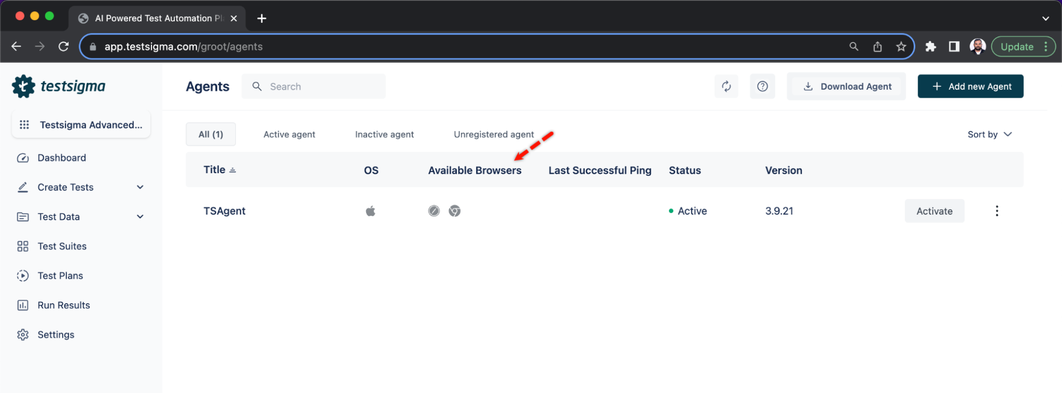
Task: Click the Apple OS icon for TSAgent
Action: tap(371, 211)
